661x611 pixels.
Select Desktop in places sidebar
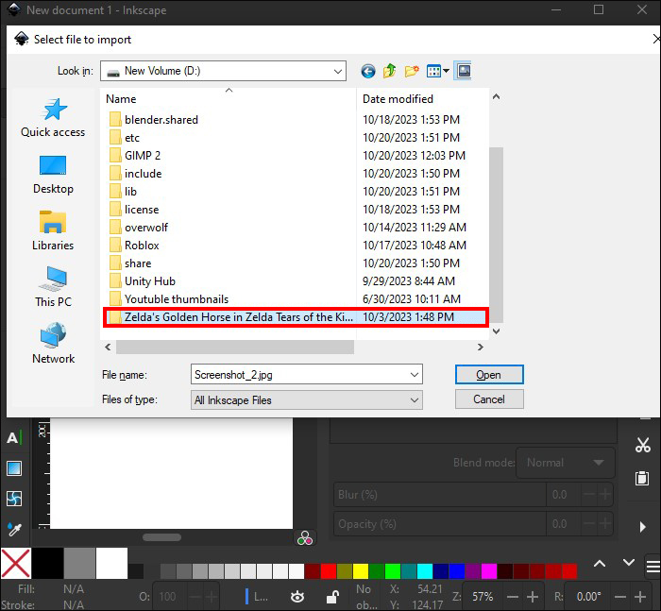coord(53,174)
